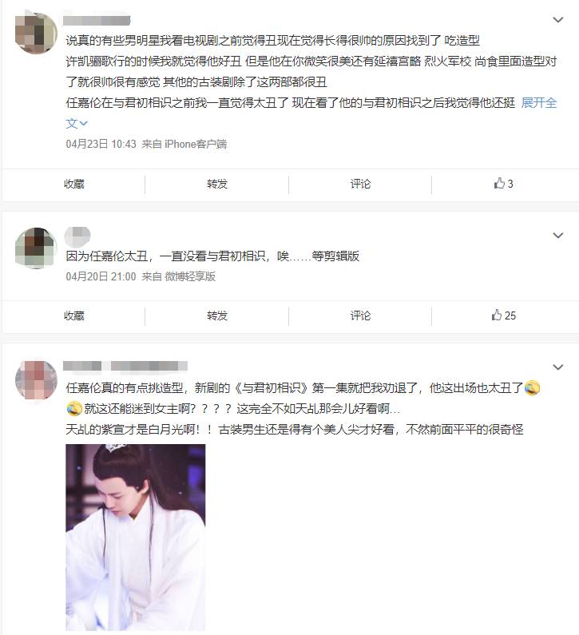Like the first post with 3 likes

point(503,184)
